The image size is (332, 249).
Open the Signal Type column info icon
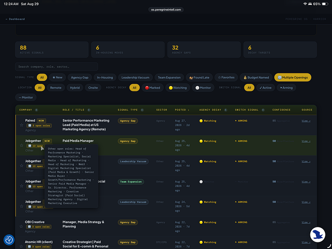pyautogui.click(x=142, y=110)
